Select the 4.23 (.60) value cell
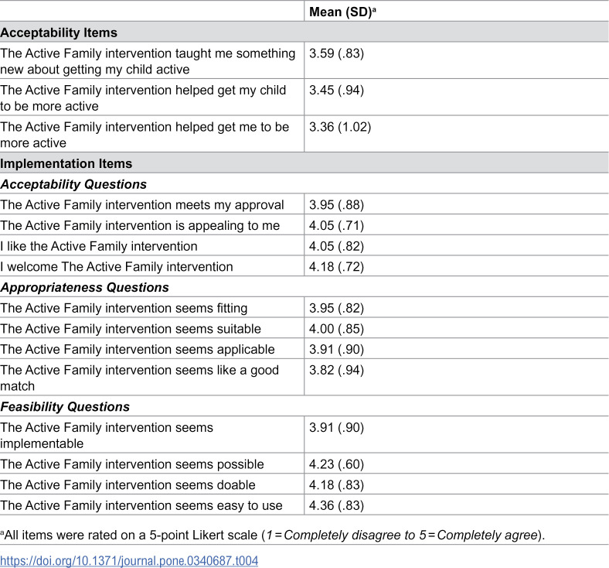The height and width of the screenshot is (568, 609). tap(336, 464)
